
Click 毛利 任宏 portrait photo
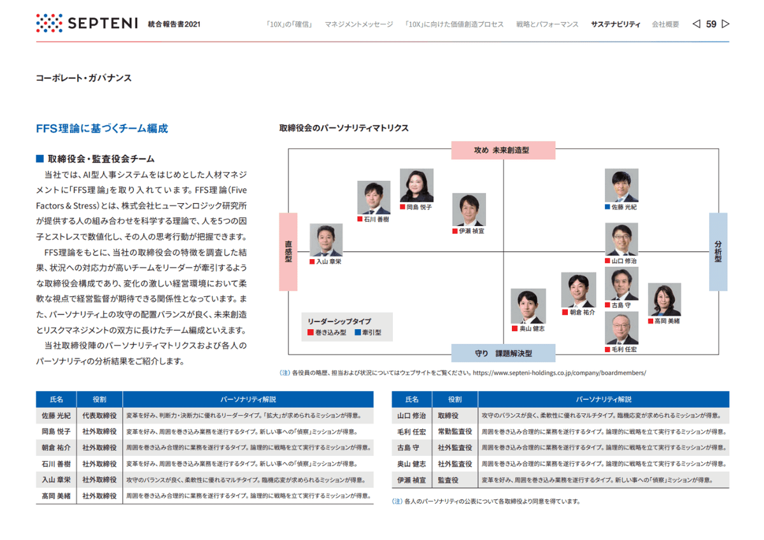621,328
